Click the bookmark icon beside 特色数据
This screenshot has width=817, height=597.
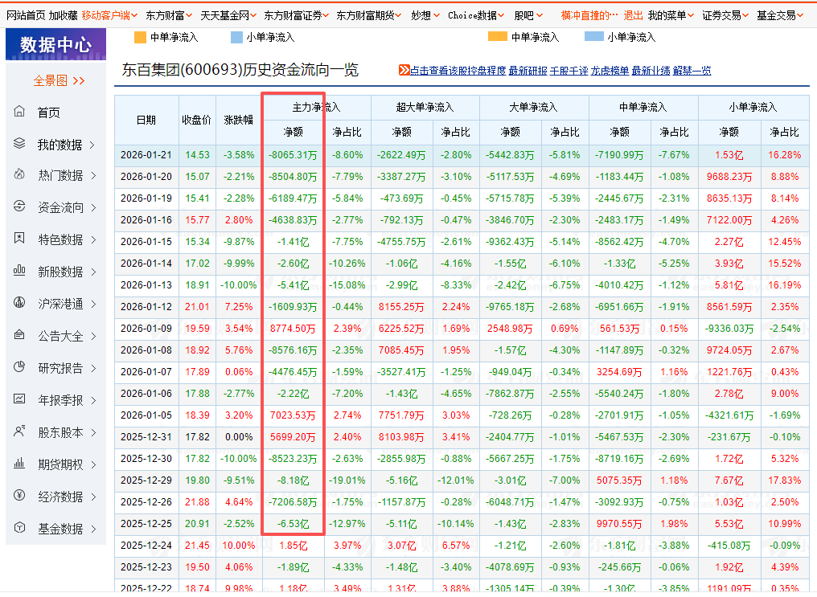[x=19, y=239]
